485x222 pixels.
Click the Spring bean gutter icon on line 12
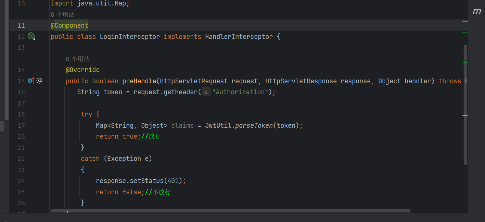[x=31, y=36]
